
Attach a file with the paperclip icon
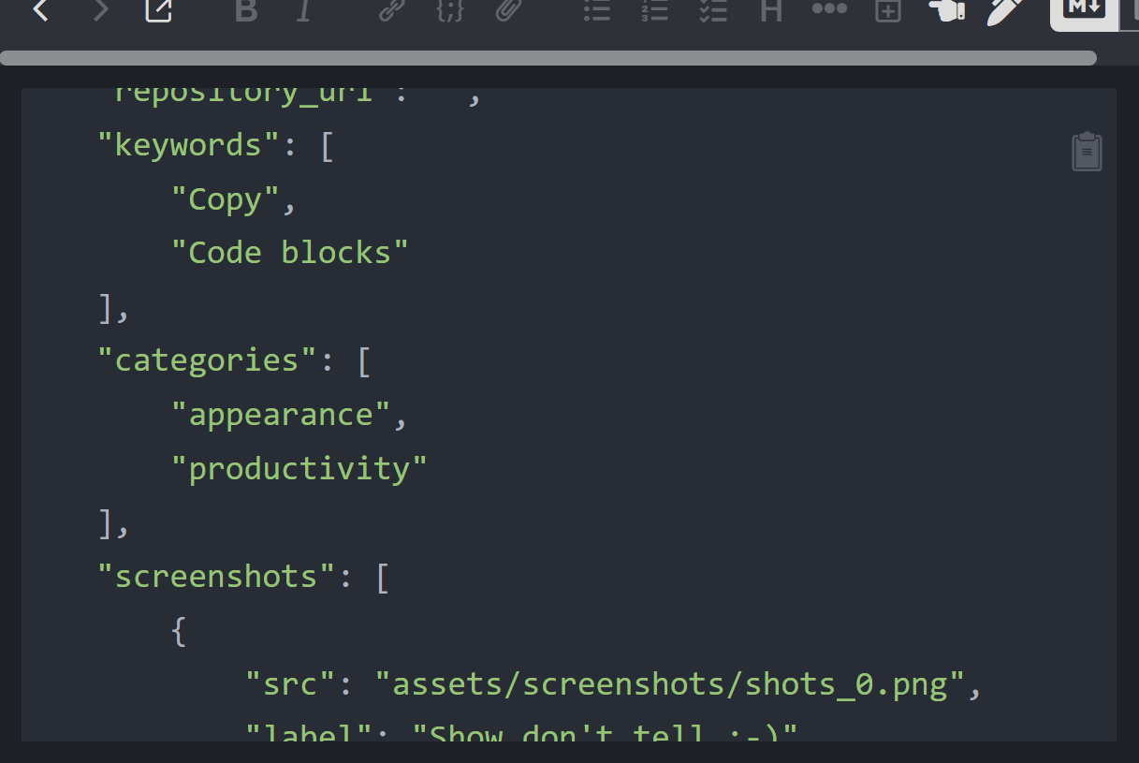pos(508,12)
